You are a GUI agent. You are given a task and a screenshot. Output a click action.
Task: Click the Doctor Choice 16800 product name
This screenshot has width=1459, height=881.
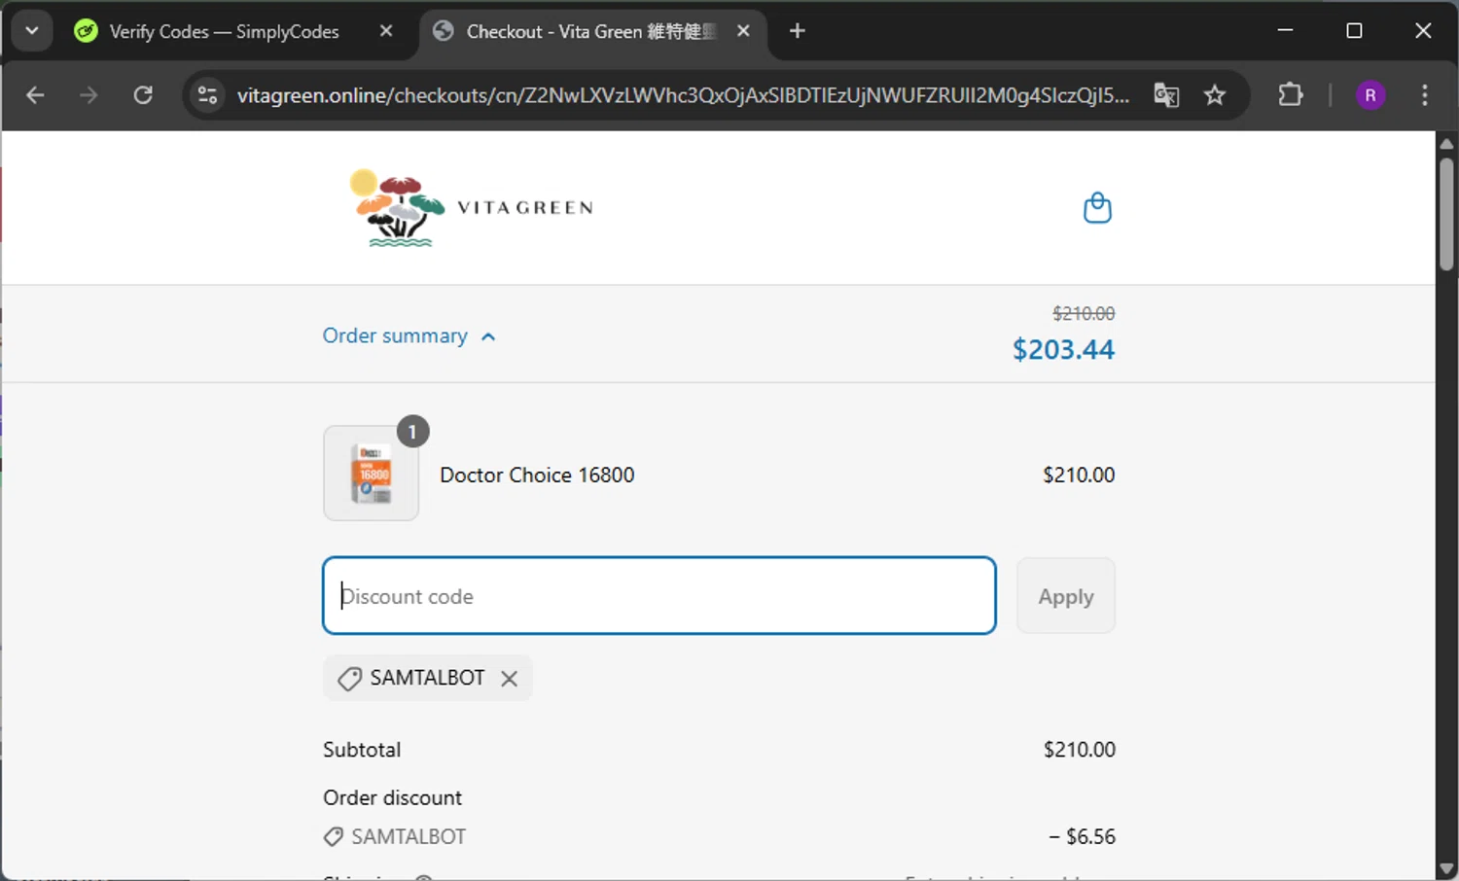pos(537,476)
